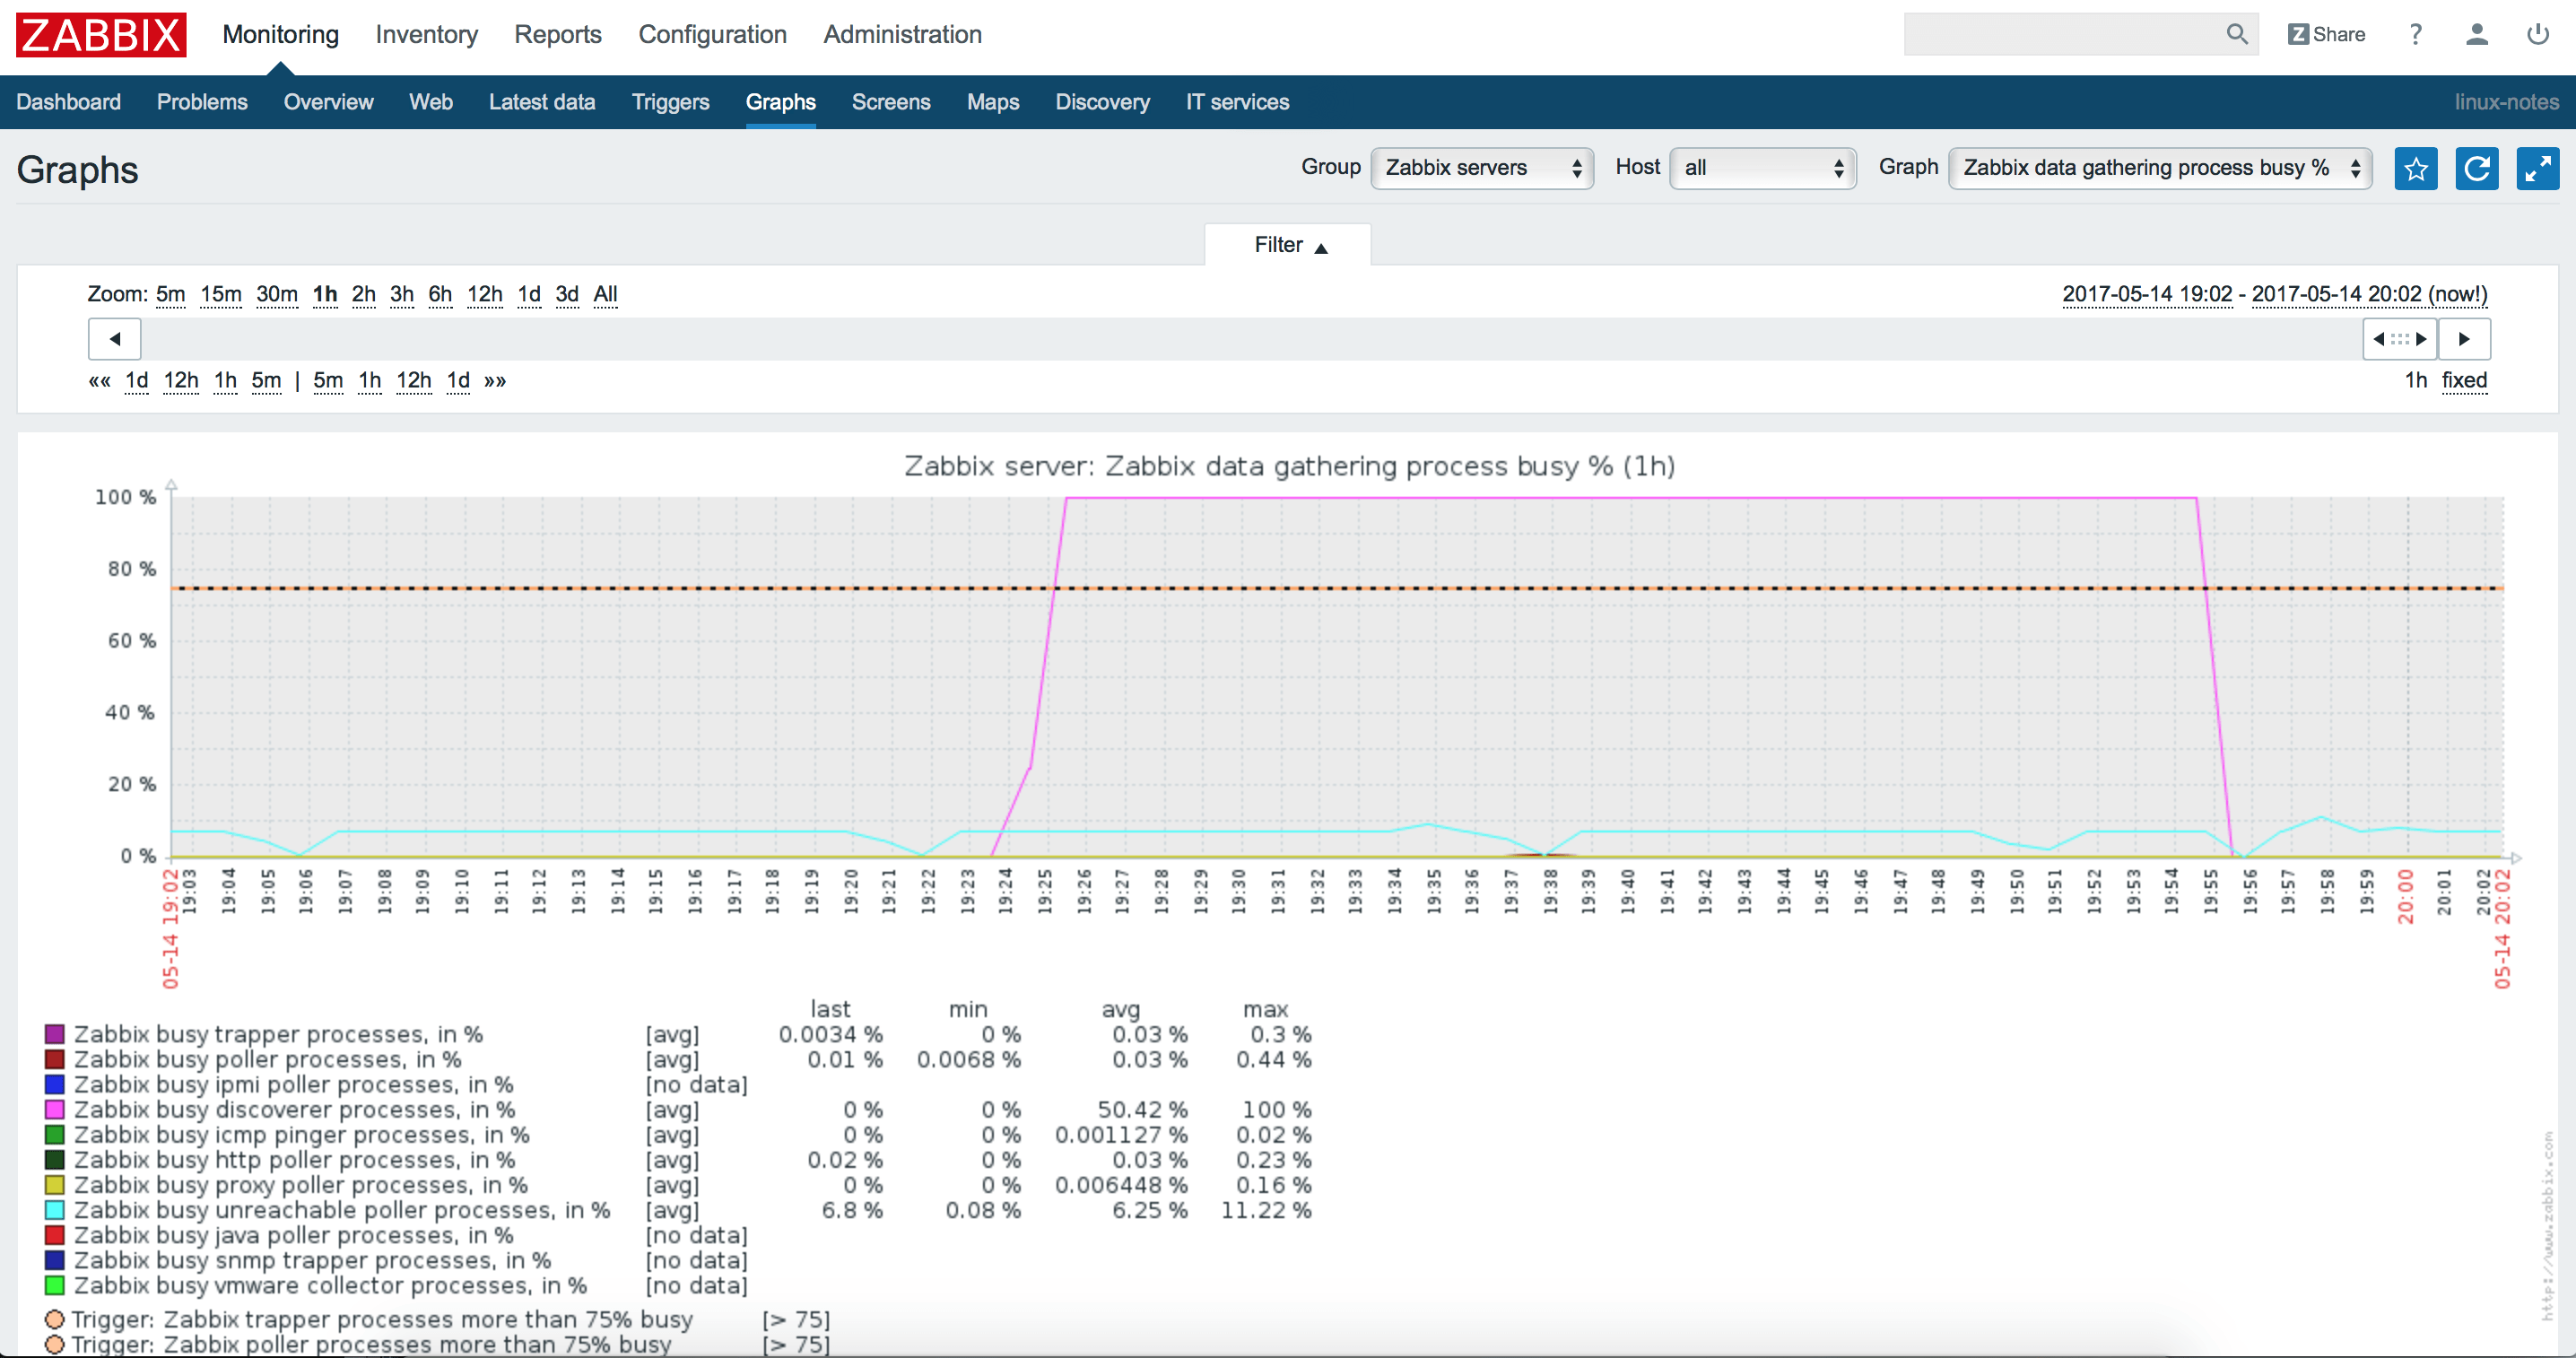Screen dimensions: 2576x1358
Task: Click the refresh graph icon button
Action: 2477,168
